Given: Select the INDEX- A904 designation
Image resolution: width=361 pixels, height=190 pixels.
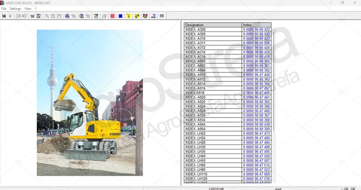Looking at the screenshot, I should coord(195,70).
